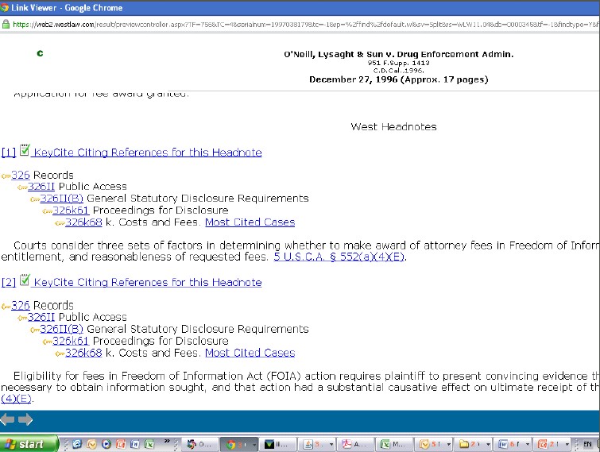Open KeyCite Citing References for headnote 1
Image resolution: width=600 pixels, height=452 pixels.
tap(148, 153)
